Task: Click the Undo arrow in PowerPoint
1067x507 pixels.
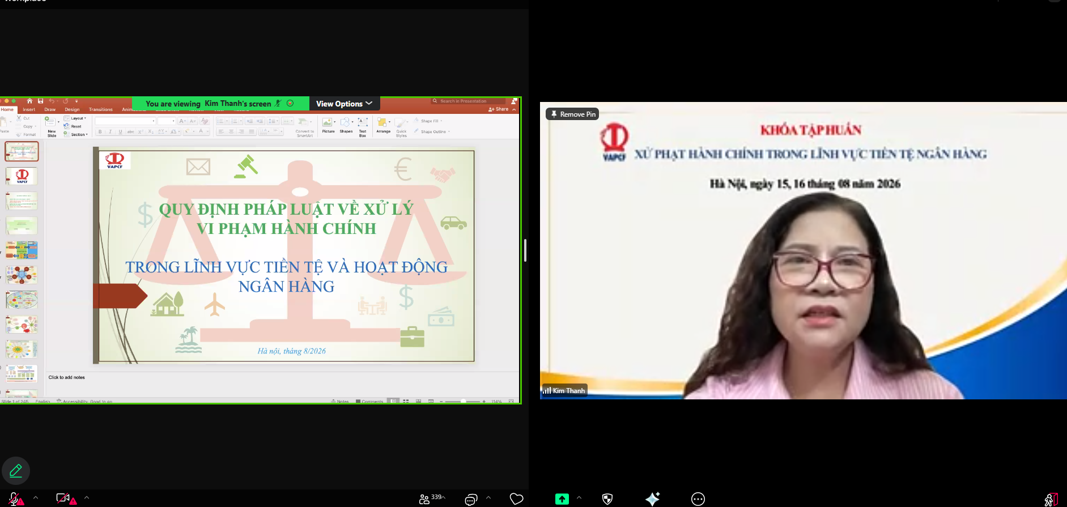Action: click(x=52, y=101)
